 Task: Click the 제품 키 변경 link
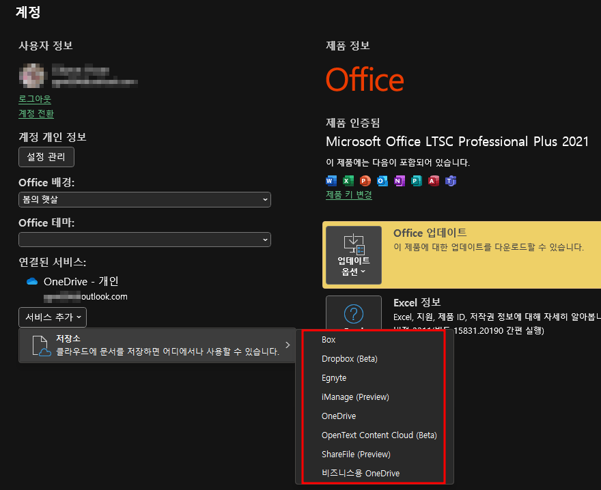pos(349,194)
